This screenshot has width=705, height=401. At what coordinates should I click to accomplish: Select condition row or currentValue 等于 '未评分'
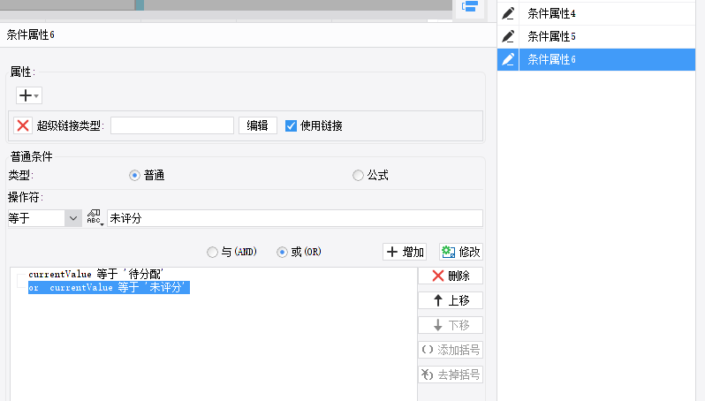click(109, 288)
